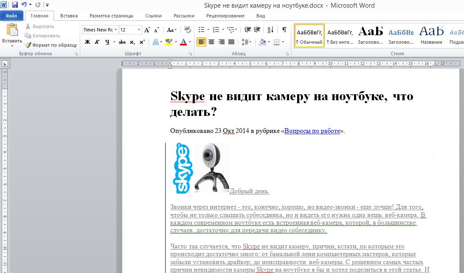464x273 pixels.
Task: Switch to the Главная tab
Action: [x=39, y=16]
